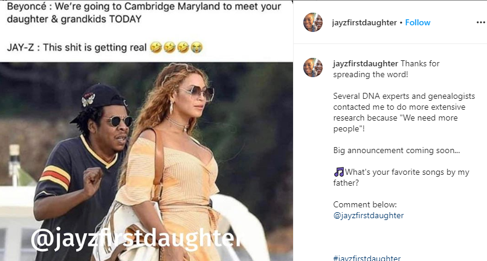Click the profile picture in the post header
Viewport: 487px width, 261px height.
tap(312, 22)
